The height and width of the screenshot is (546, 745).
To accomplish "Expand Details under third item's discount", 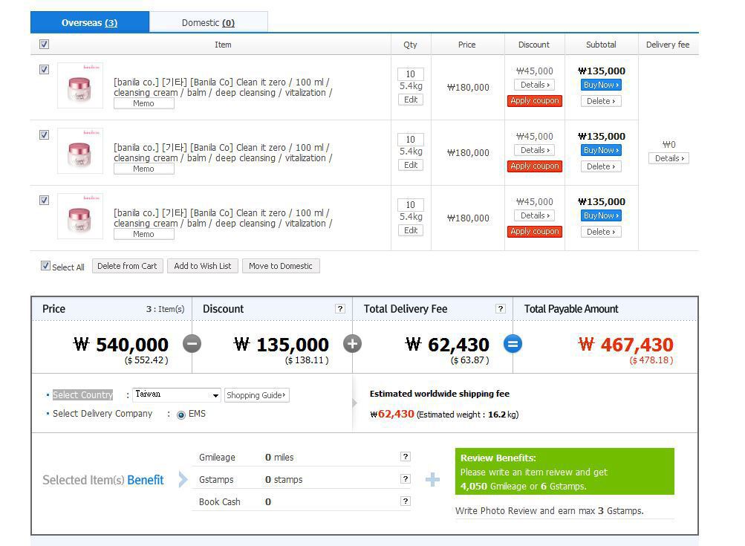I will pyautogui.click(x=535, y=215).
